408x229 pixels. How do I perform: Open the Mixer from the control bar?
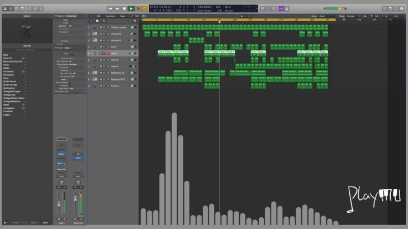[35, 8]
